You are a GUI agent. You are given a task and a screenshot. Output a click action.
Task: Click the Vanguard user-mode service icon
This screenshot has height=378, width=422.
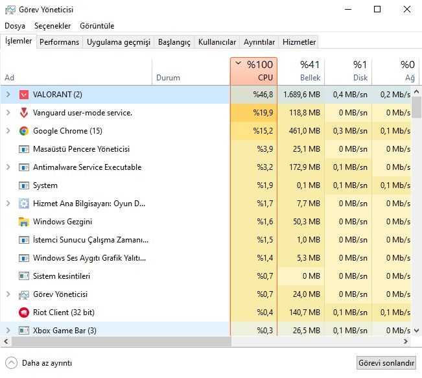[x=24, y=113]
